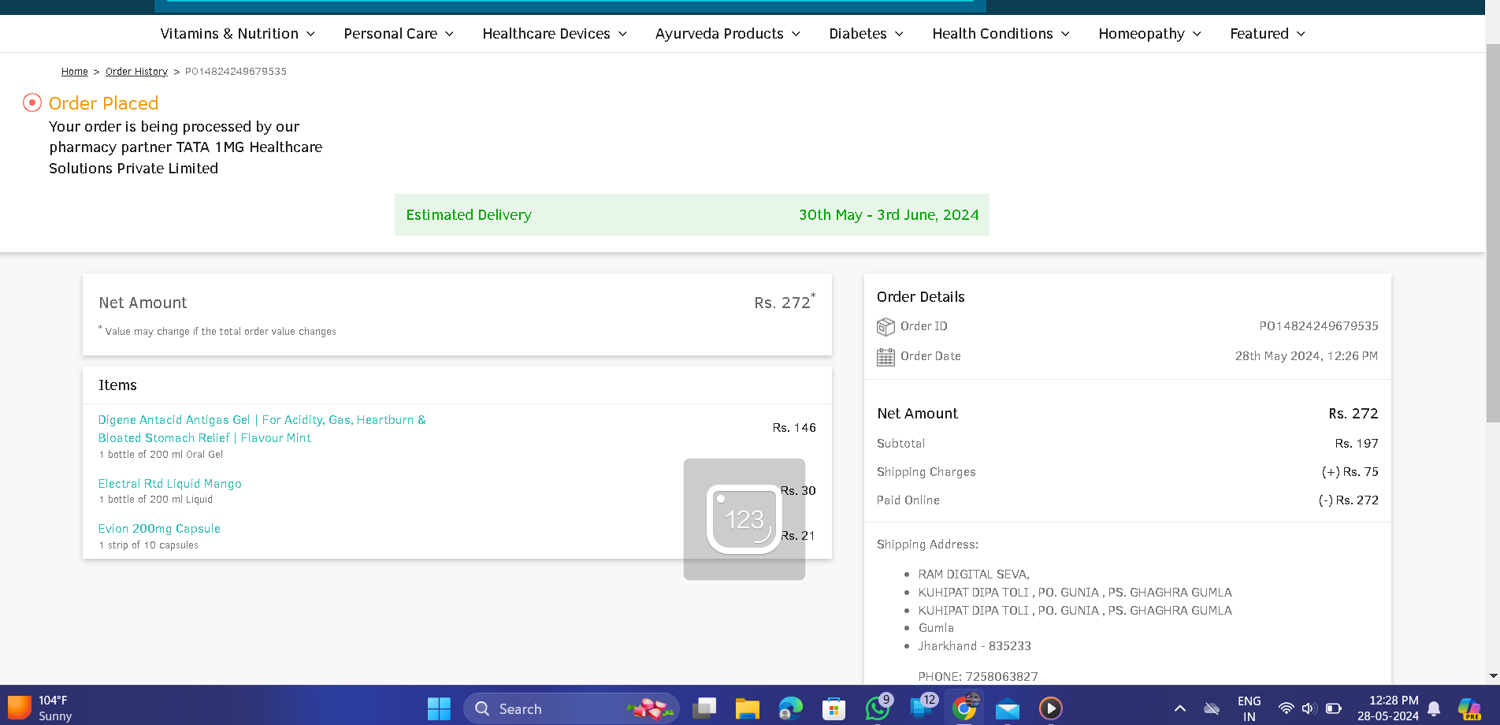1500x725 pixels.
Task: Open Wi-Fi network settings tray icon
Action: coord(1286,708)
